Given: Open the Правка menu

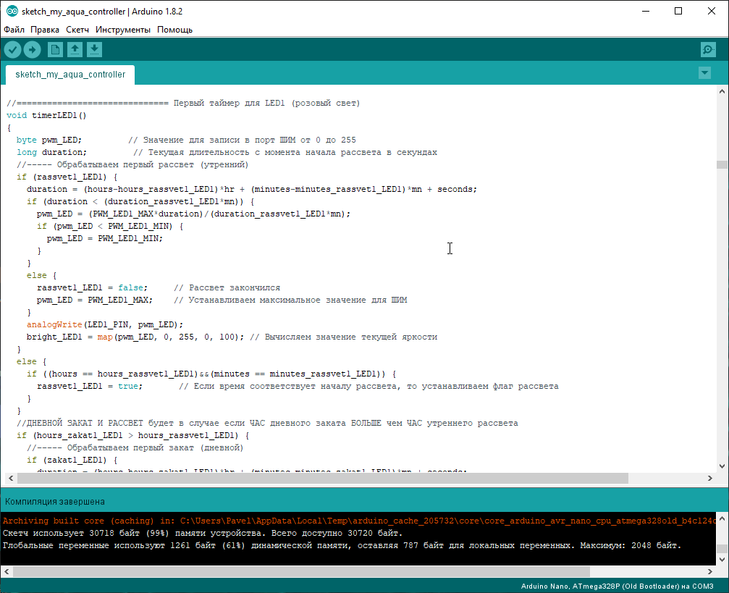Looking at the screenshot, I should [x=45, y=30].
